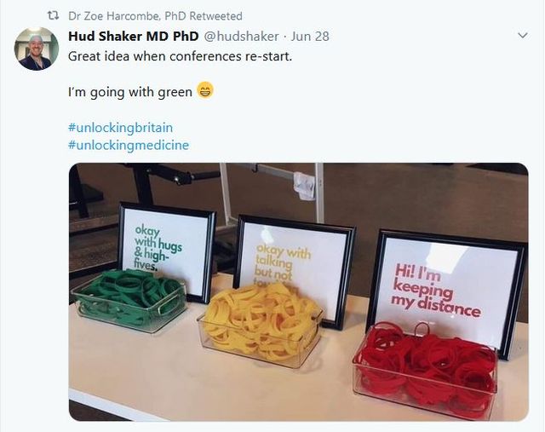The image size is (545, 432).
Task: Click the yellow 'okay with talking' framed sign
Action: 295,269
